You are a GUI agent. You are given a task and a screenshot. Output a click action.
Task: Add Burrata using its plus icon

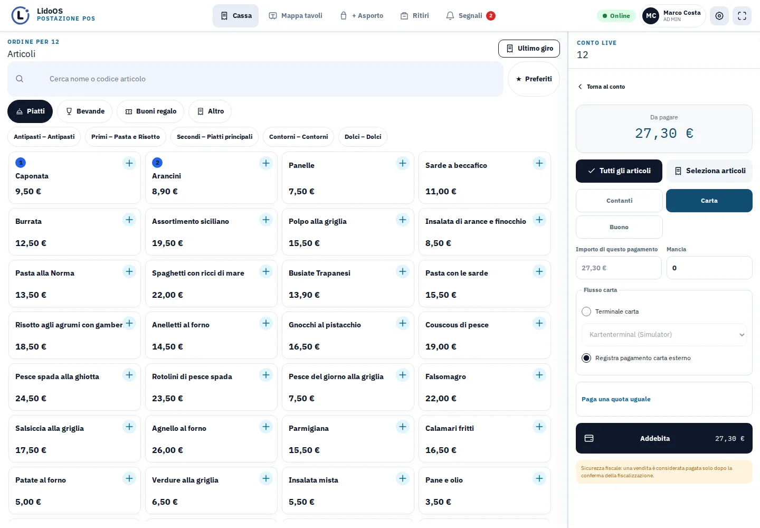point(129,220)
